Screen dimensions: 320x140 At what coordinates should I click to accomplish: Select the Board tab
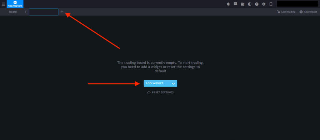click(x=13, y=12)
